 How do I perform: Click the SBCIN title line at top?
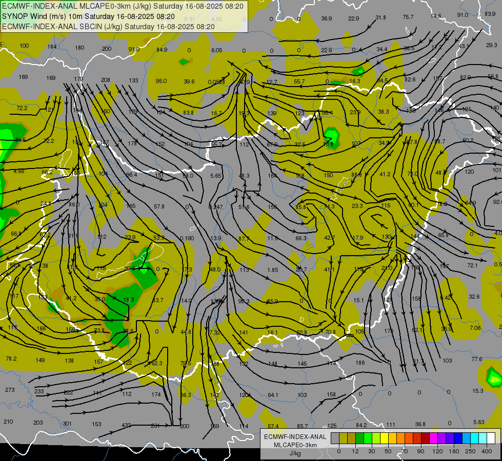(x=108, y=27)
